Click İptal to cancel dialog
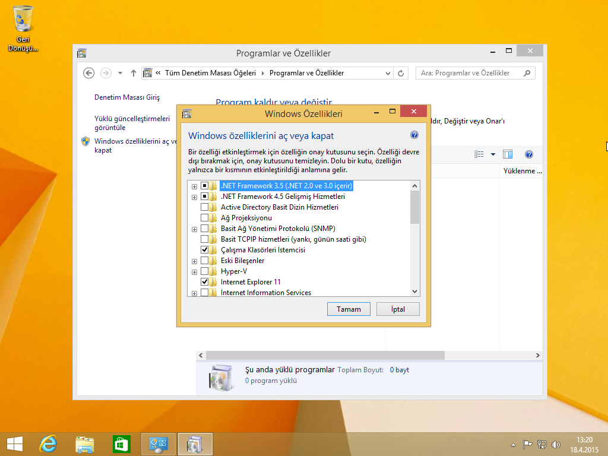 click(398, 309)
